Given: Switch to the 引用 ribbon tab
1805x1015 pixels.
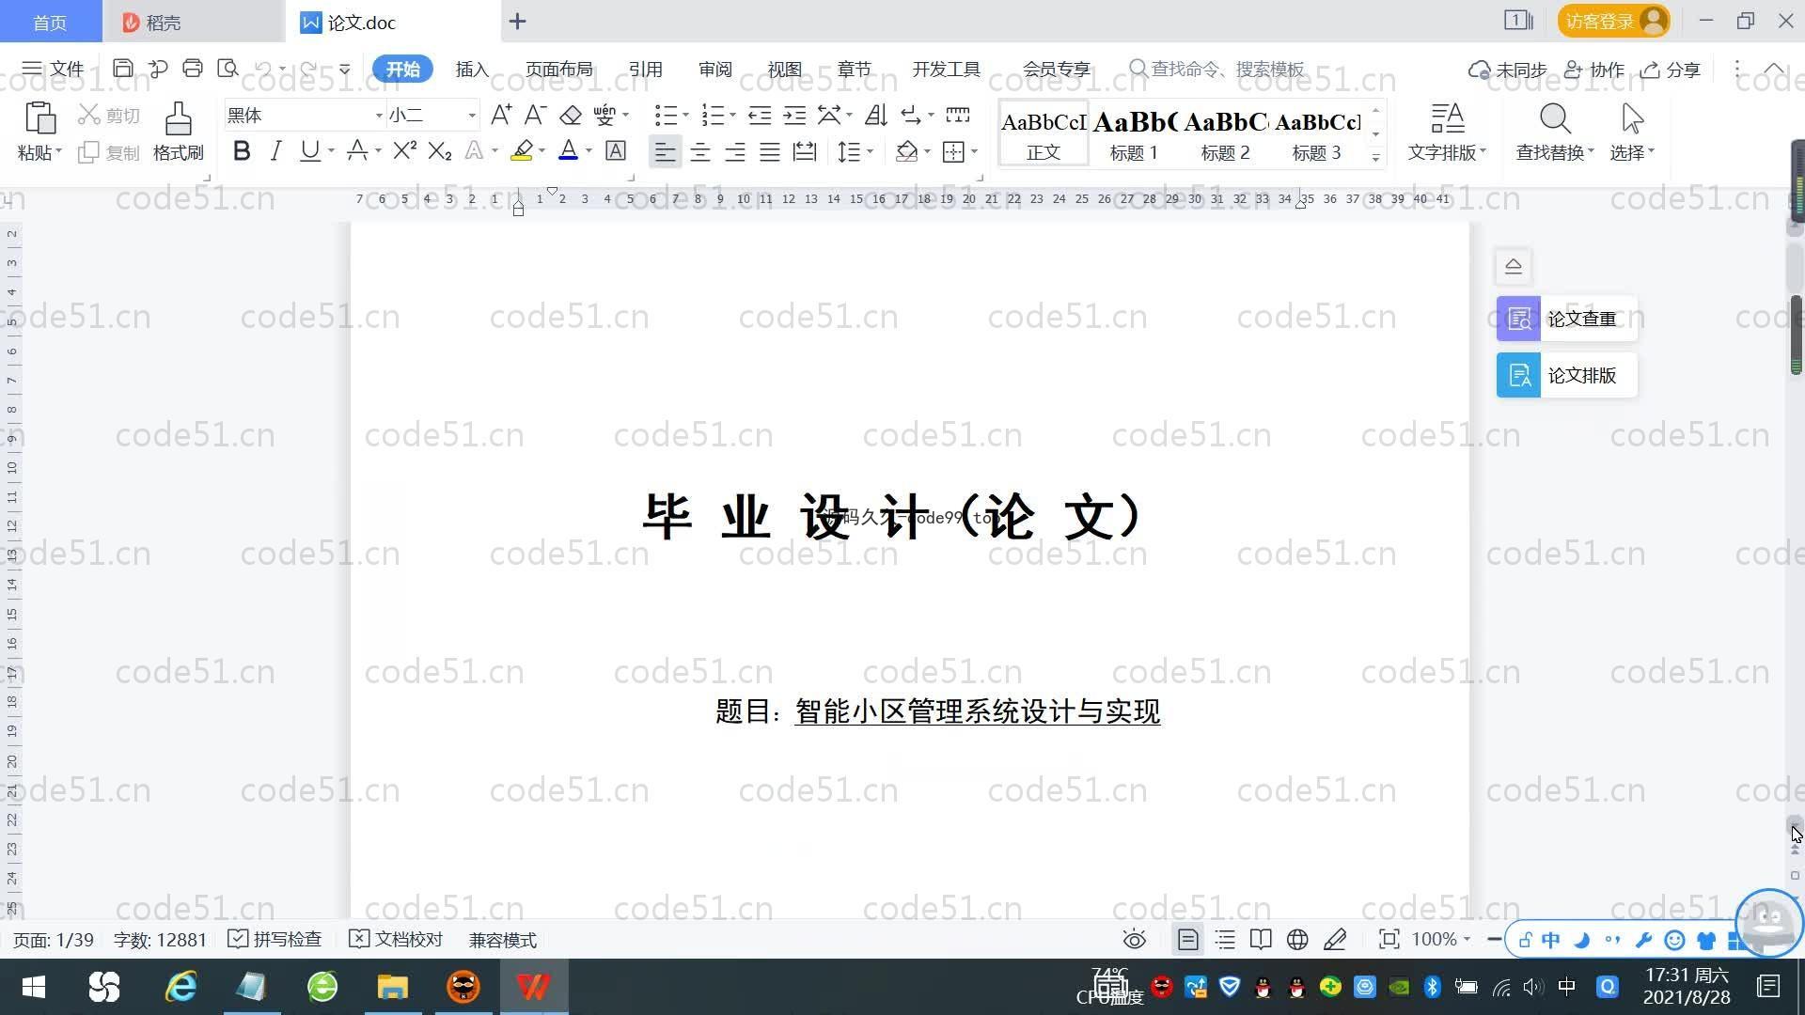Looking at the screenshot, I should coord(645,70).
